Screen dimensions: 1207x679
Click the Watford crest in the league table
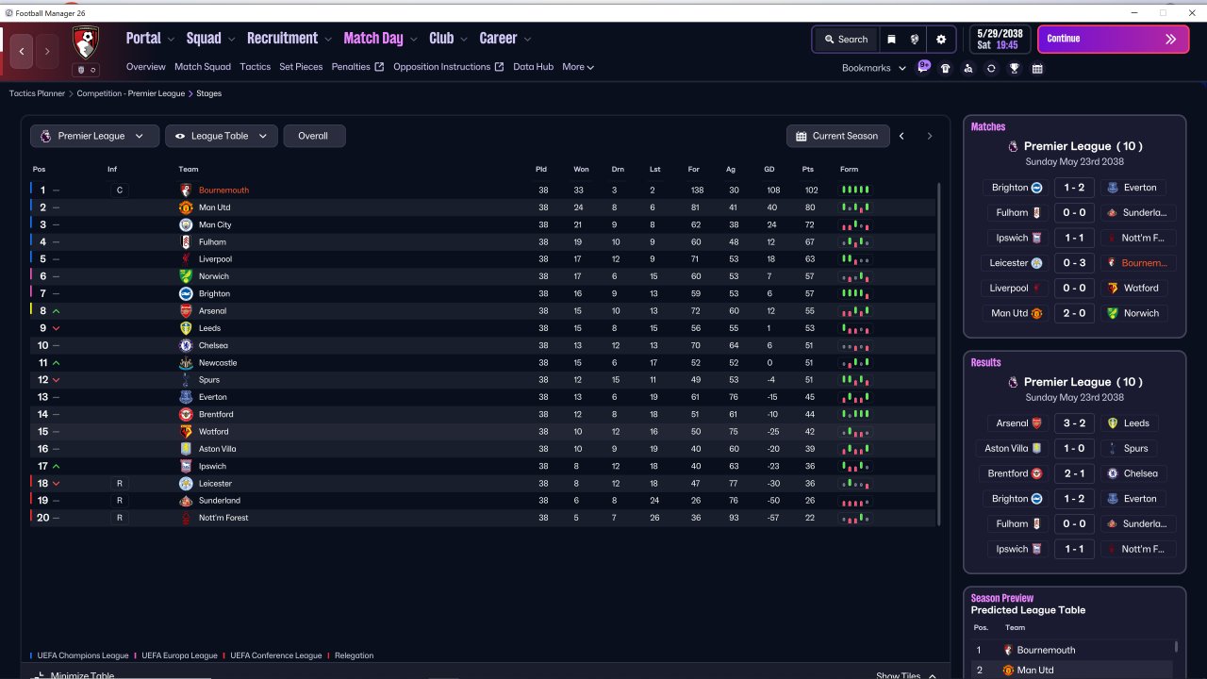[x=186, y=432]
